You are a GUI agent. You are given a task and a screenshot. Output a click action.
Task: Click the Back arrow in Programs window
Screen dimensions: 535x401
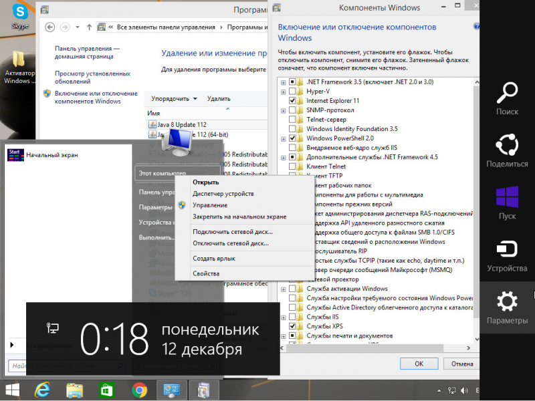[49, 27]
